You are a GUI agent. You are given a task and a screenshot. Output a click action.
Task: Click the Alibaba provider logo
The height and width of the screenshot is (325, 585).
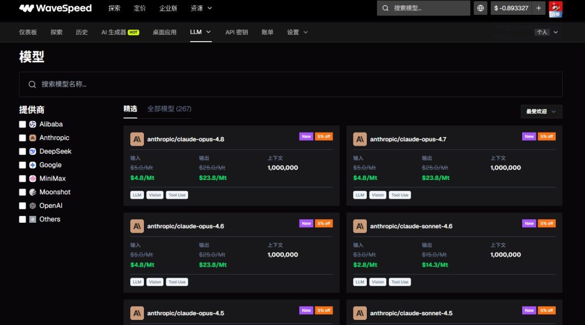(33, 125)
